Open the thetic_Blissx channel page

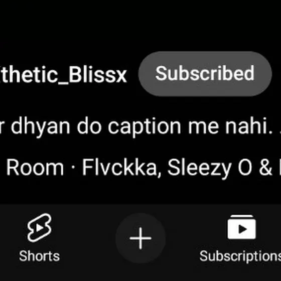point(63,75)
